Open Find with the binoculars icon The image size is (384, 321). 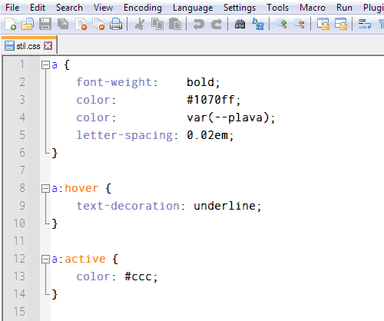tap(240, 25)
